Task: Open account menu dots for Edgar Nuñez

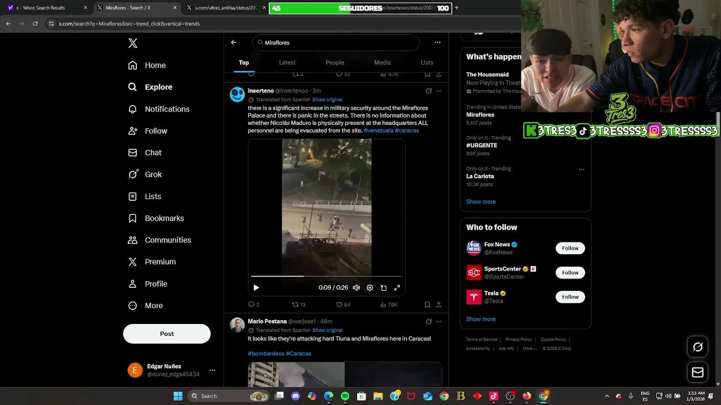Action: [212, 370]
